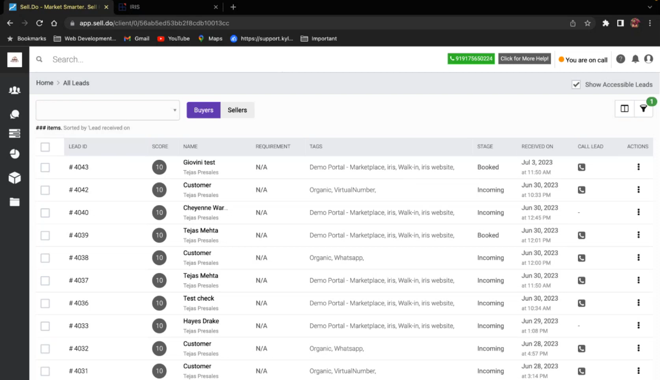Open the user profile menu

[648, 59]
